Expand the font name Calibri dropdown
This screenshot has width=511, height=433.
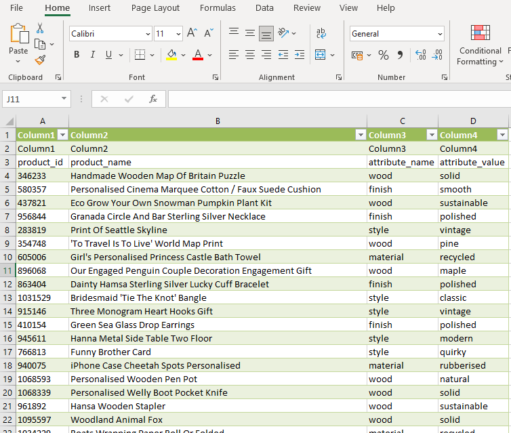[x=148, y=34]
